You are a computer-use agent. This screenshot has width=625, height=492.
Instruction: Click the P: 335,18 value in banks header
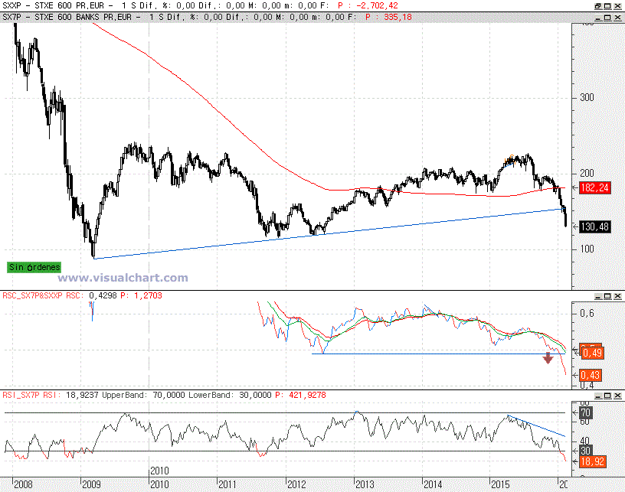coord(388,18)
